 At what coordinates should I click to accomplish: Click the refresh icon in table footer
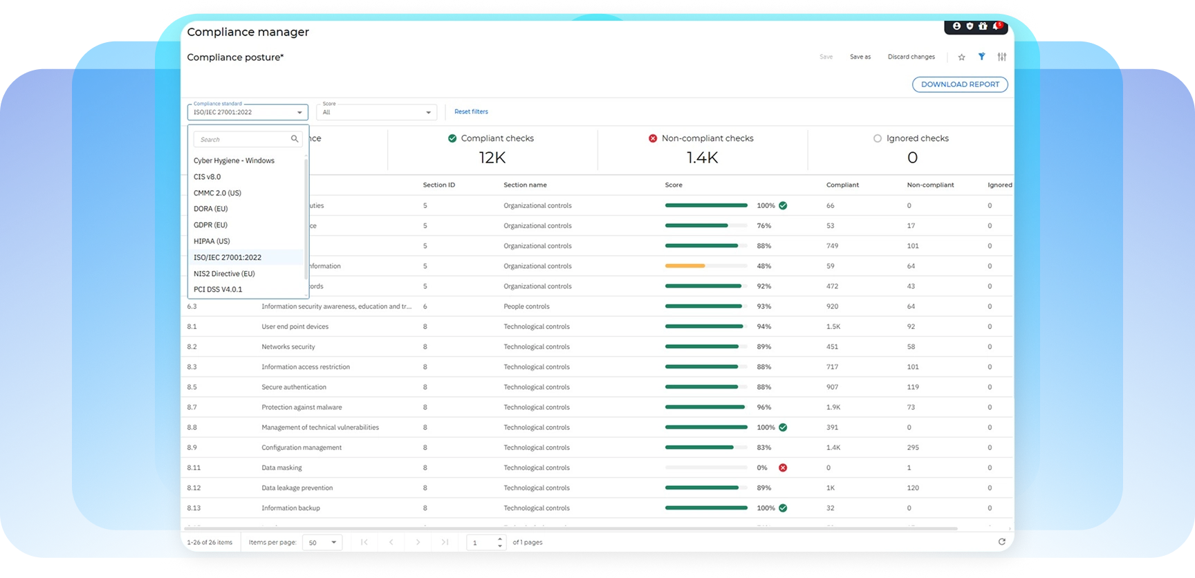click(x=1001, y=542)
